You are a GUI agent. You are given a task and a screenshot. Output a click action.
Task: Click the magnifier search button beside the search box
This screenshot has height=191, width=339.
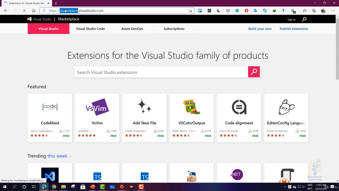[x=254, y=72]
